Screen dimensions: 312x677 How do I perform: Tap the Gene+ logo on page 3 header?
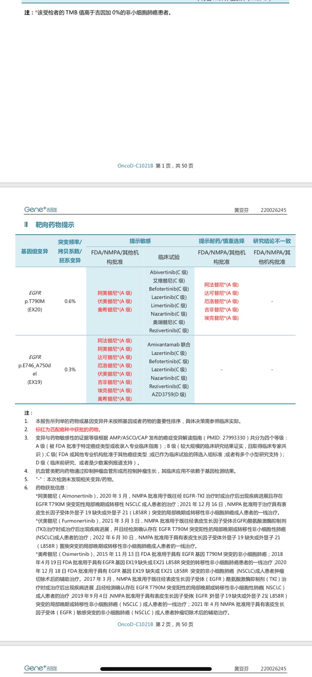(x=40, y=668)
